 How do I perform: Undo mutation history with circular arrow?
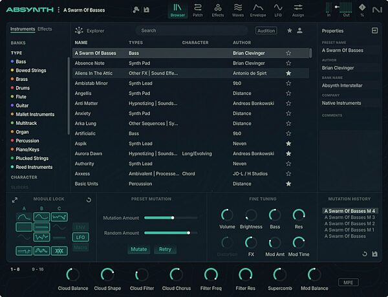click(x=365, y=254)
